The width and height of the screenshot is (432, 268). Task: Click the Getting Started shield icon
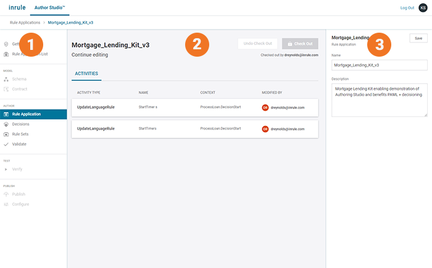coord(6,44)
